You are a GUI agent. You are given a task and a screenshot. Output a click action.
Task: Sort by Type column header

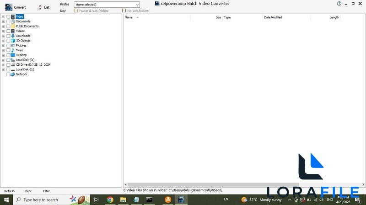[242, 17]
